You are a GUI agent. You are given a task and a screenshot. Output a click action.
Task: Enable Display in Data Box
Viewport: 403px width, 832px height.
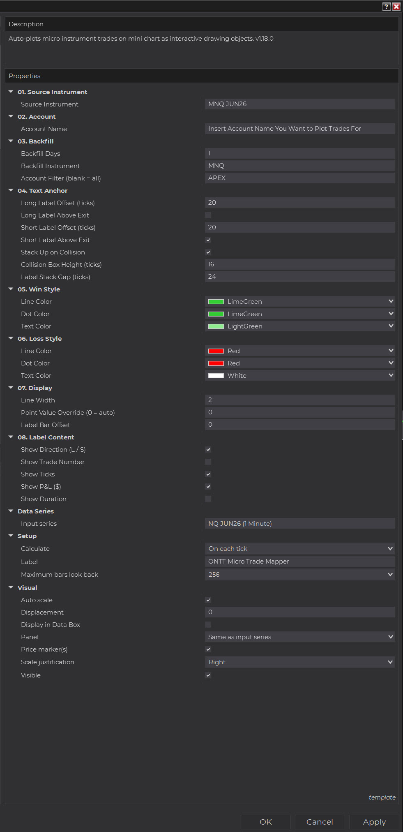(208, 624)
